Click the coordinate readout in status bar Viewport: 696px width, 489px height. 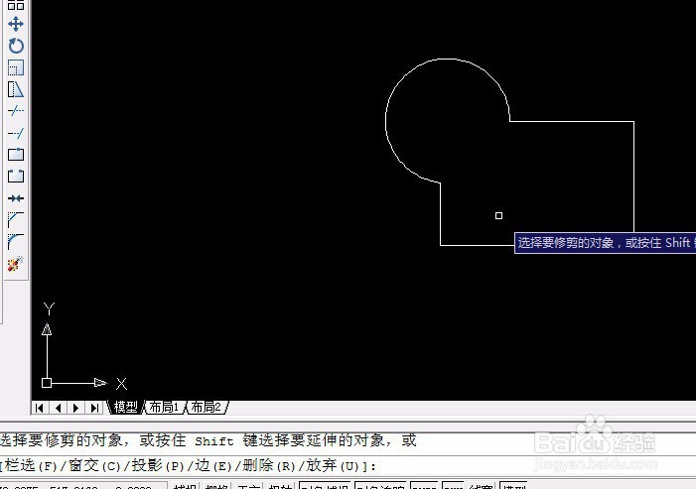click(x=83, y=486)
